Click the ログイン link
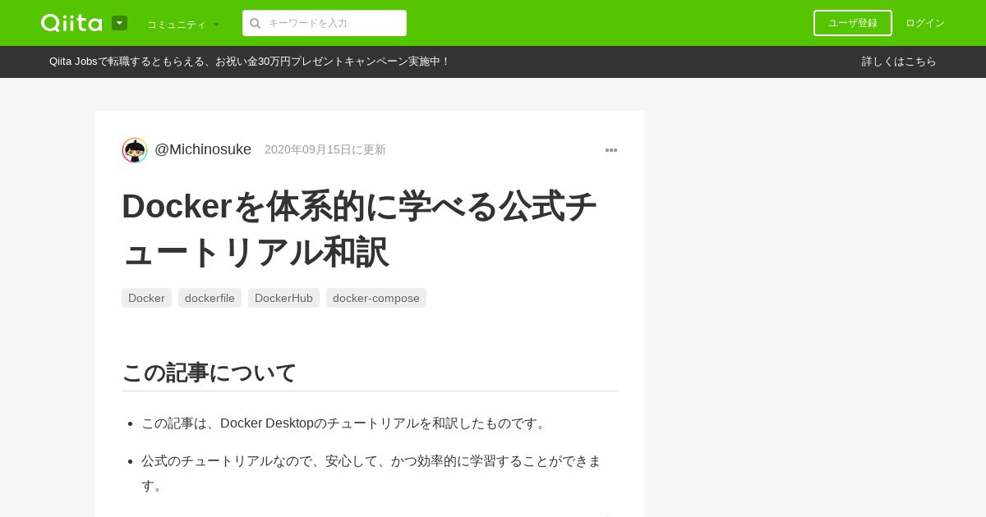The width and height of the screenshot is (986, 517). coord(925,23)
